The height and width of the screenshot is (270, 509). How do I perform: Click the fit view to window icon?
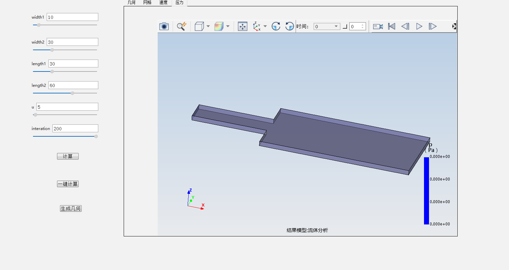(242, 26)
